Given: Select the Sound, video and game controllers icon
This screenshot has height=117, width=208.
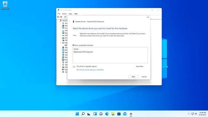Looking at the screenshot, I should click(x=63, y=65).
